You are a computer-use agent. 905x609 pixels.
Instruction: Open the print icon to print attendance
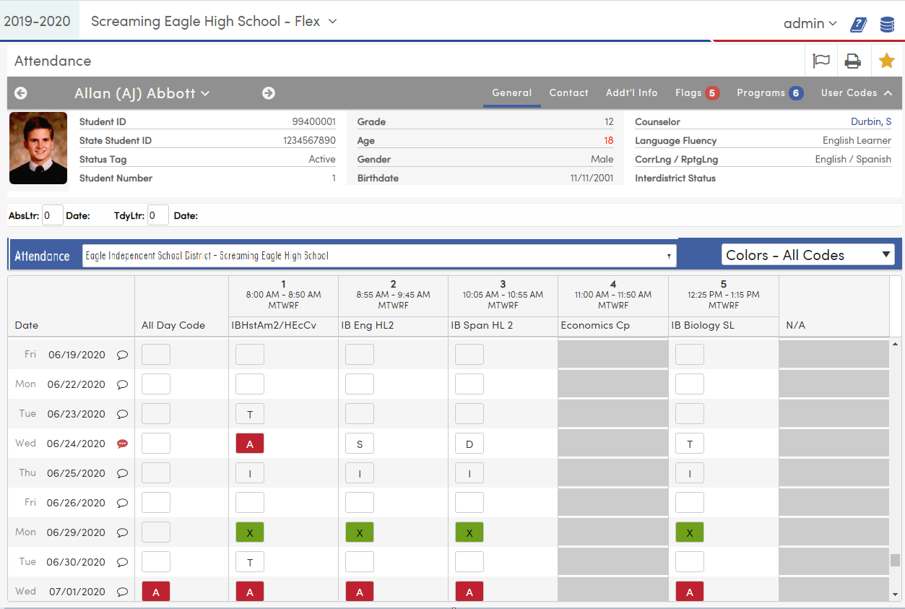pyautogui.click(x=853, y=61)
